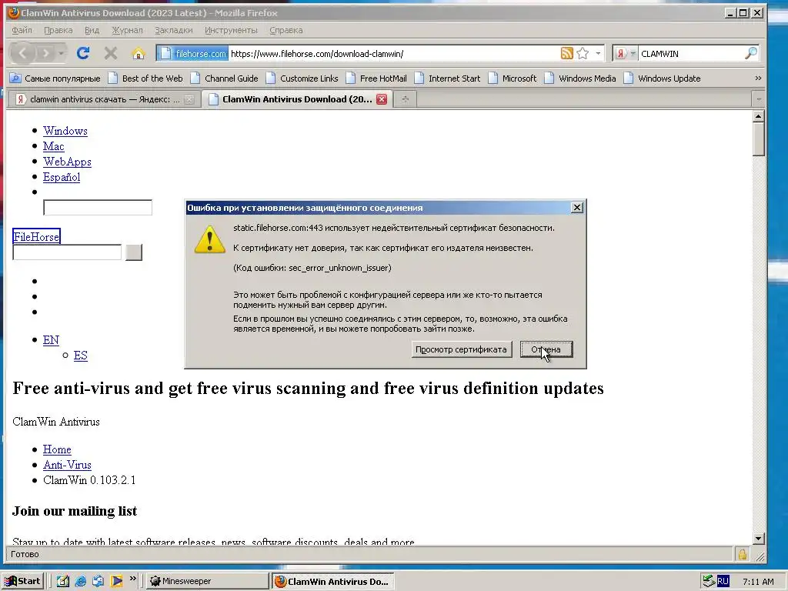Follow the WebApps link
788x591 pixels.
68,162
